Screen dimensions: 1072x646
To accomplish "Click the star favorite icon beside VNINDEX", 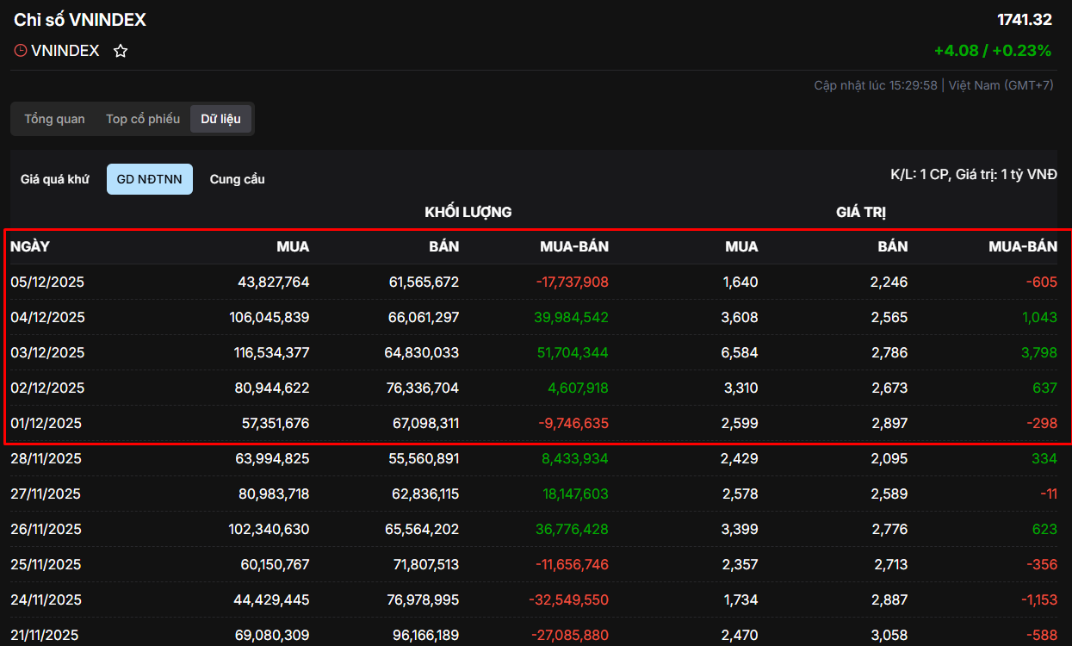I will click(x=121, y=51).
